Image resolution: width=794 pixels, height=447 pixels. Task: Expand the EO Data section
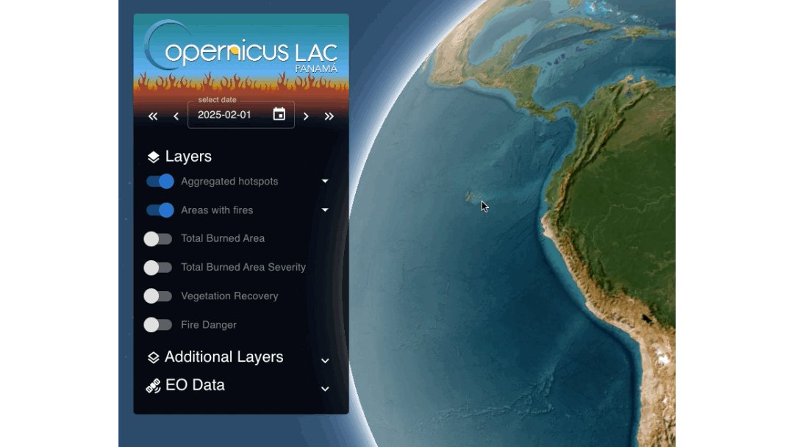coord(325,388)
